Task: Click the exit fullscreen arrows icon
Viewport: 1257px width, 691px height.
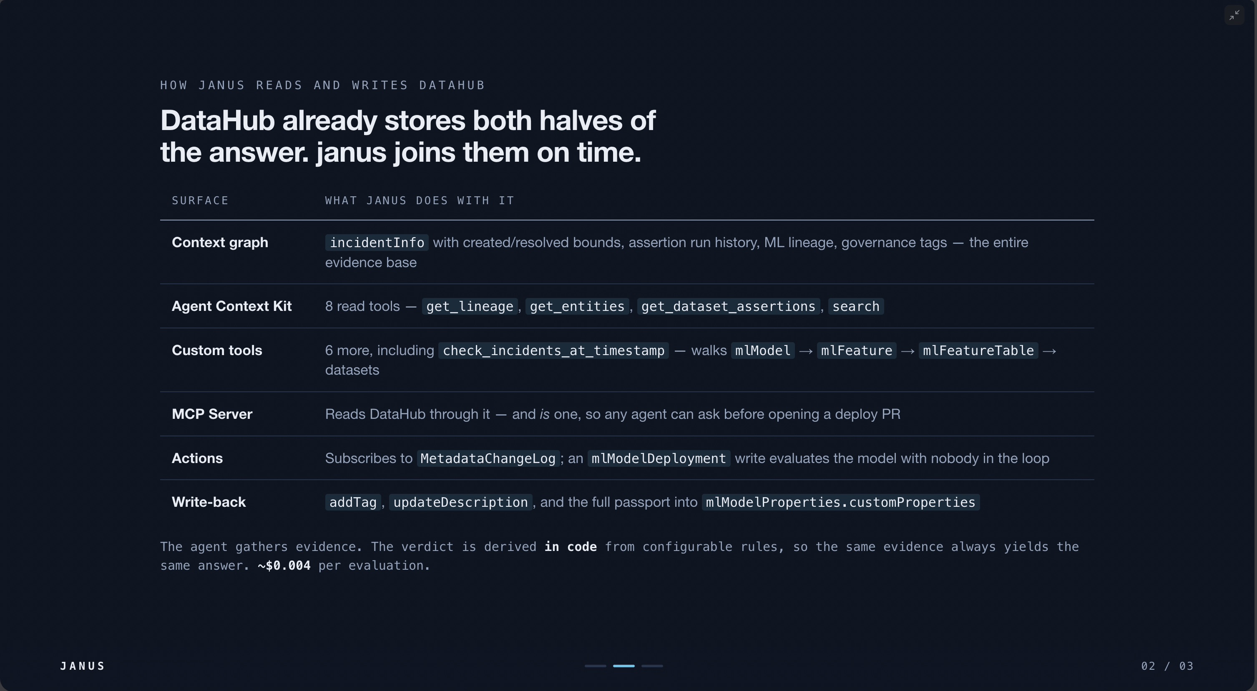Action: (x=1234, y=15)
